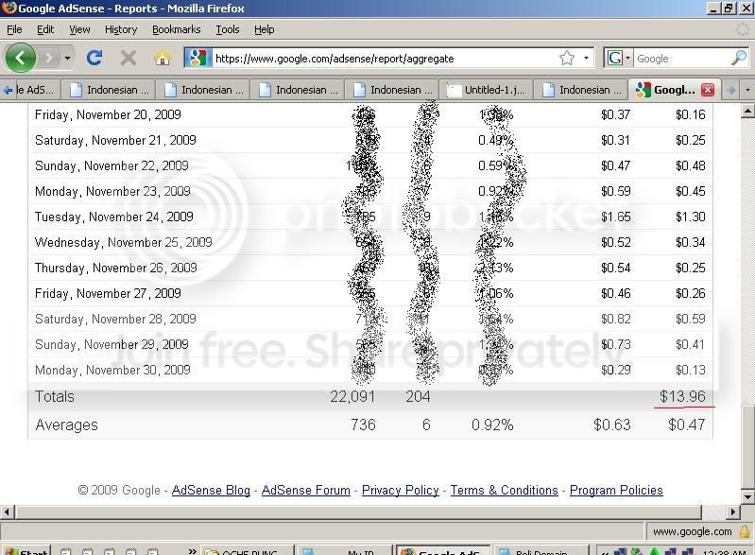The height and width of the screenshot is (555, 755).
Task: Open the View menu
Action: tap(79, 30)
